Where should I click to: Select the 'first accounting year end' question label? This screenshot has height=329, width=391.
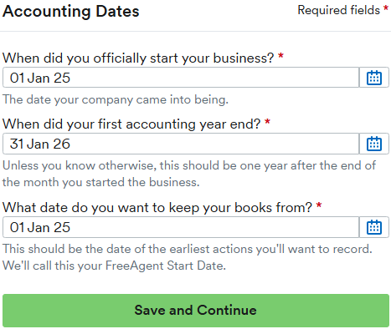[131, 124]
